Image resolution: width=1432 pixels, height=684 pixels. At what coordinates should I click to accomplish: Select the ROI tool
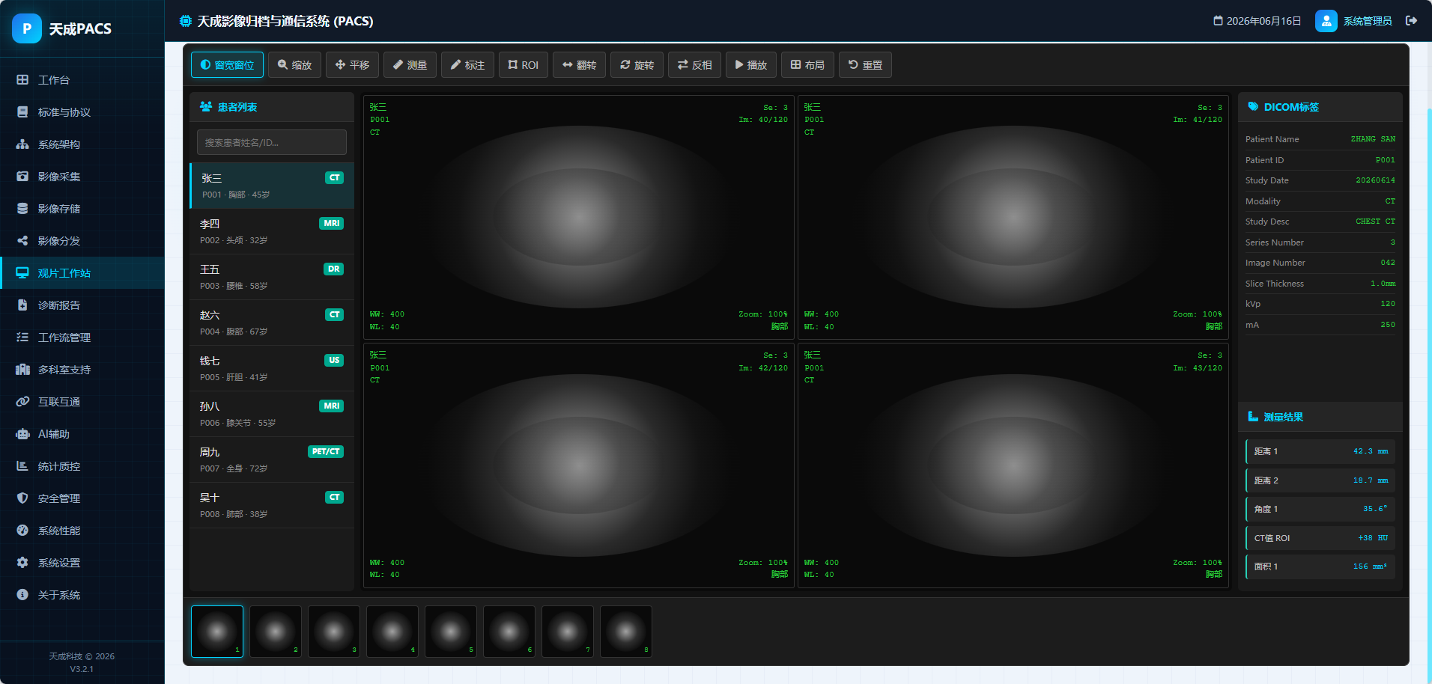pos(524,65)
